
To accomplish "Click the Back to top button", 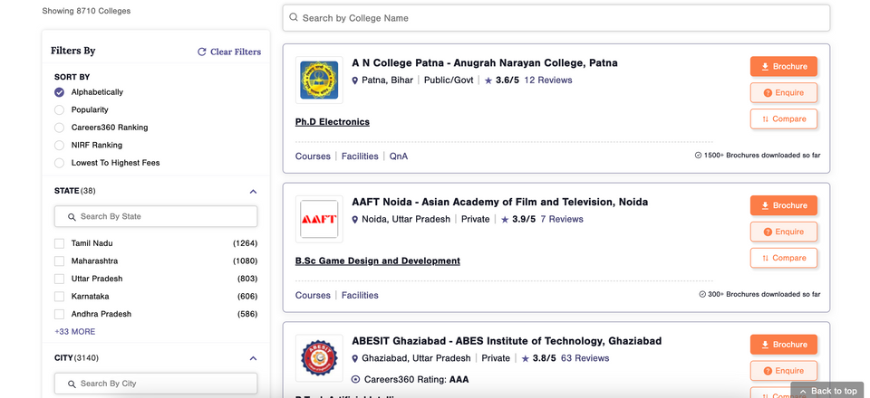I will (x=827, y=390).
